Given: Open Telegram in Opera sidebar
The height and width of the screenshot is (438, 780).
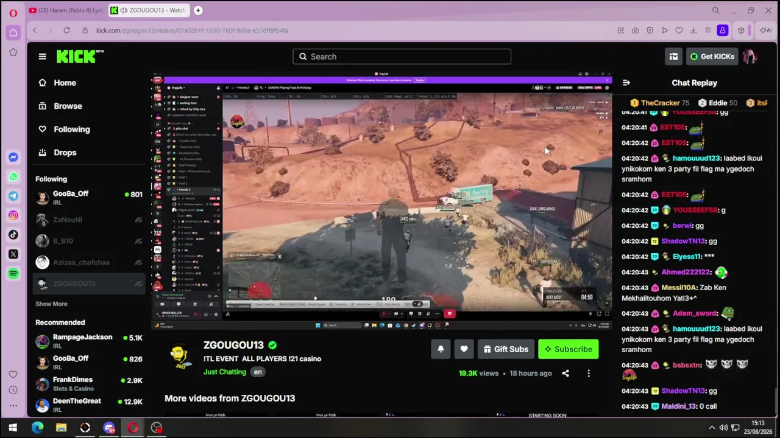Looking at the screenshot, I should [x=13, y=196].
